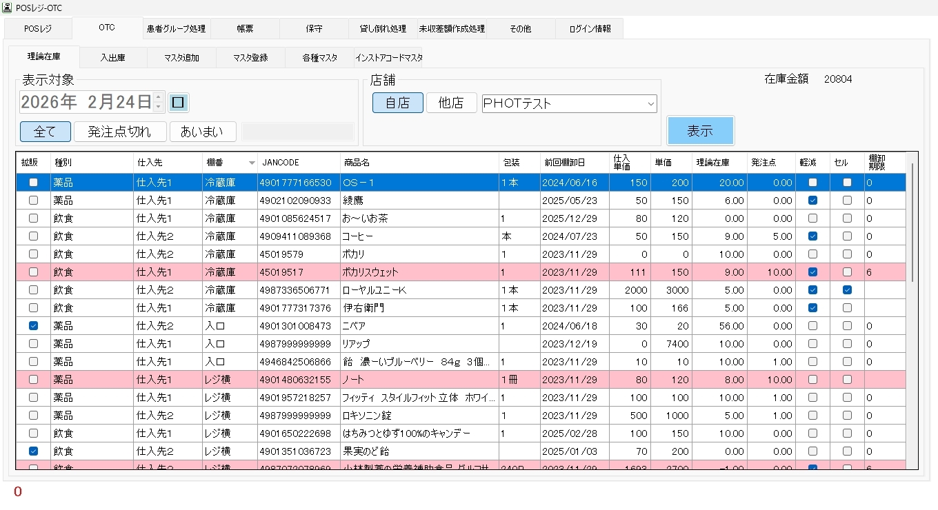Uncheck セル checkbox for ローヤルユニーK row
This screenshot has height=510, width=938.
pos(847,290)
